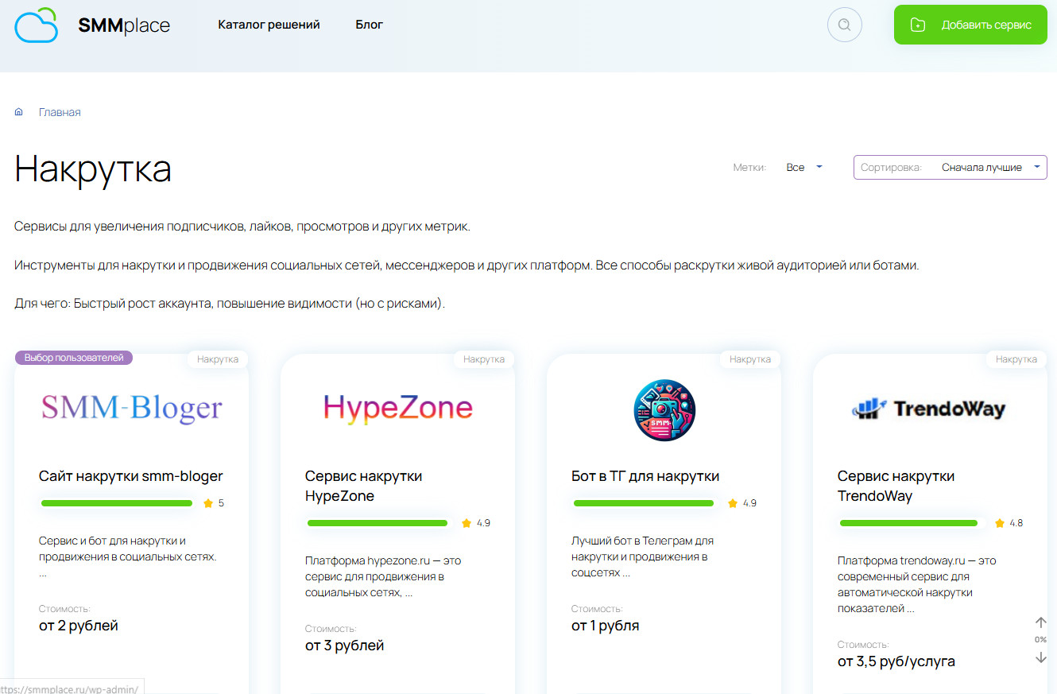Click Накрутка tag on smm-bloger card
The width and height of the screenshot is (1057, 694).
218,359
